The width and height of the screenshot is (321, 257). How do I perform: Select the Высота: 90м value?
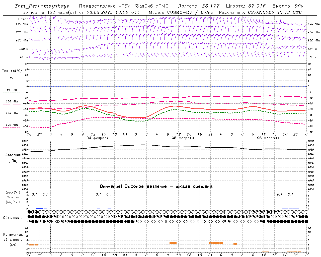[x=288, y=6]
